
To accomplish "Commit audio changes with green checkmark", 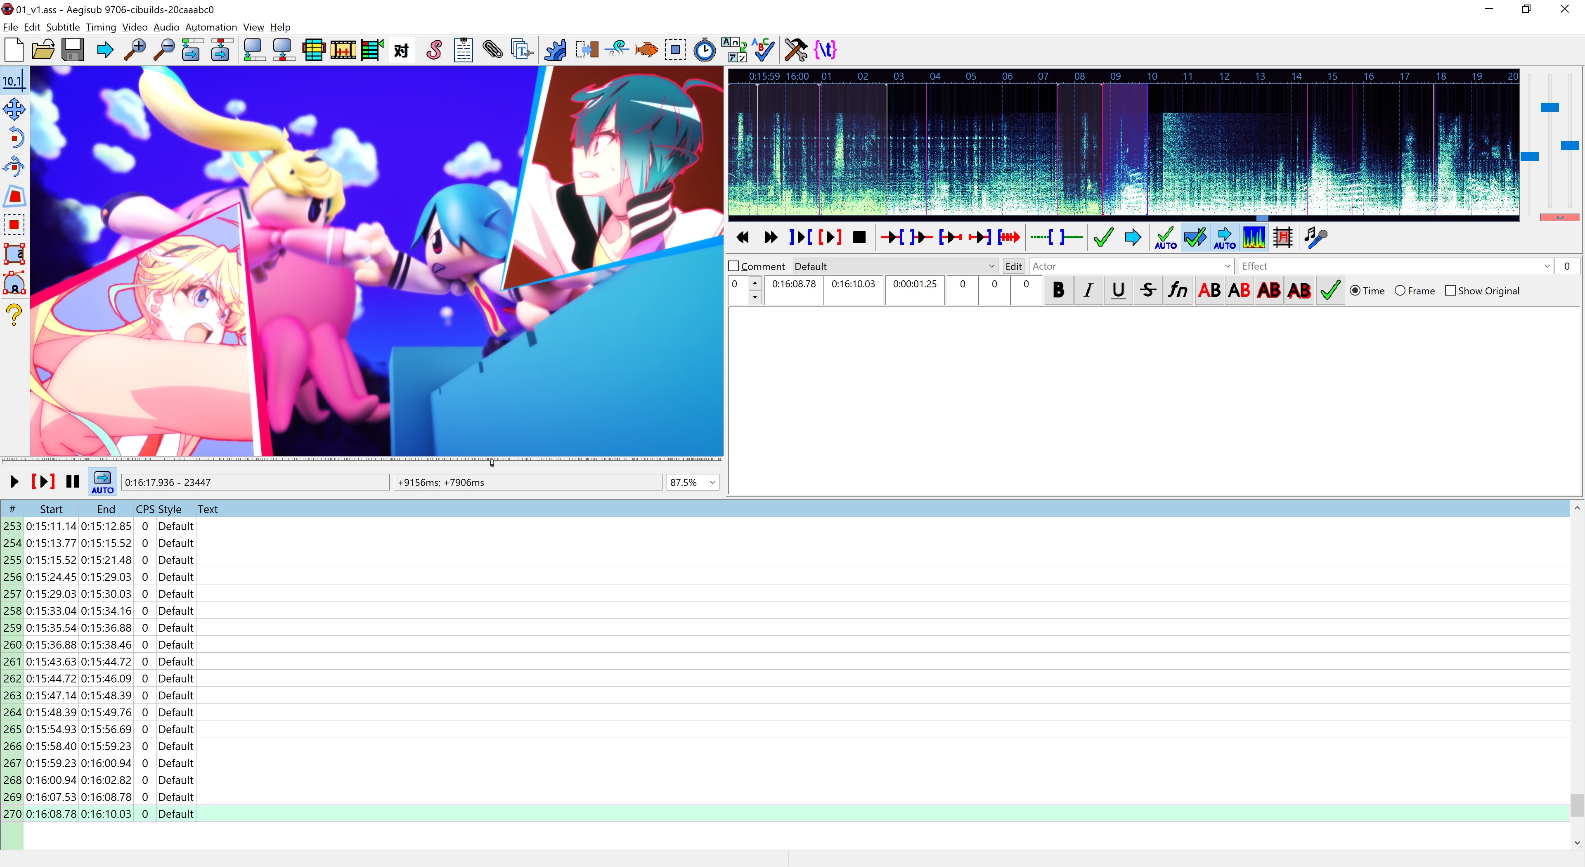I will pos(1103,237).
